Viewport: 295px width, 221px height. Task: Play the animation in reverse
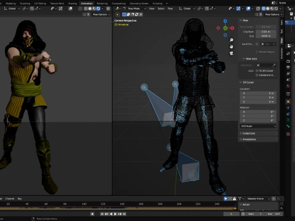tap(111, 214)
